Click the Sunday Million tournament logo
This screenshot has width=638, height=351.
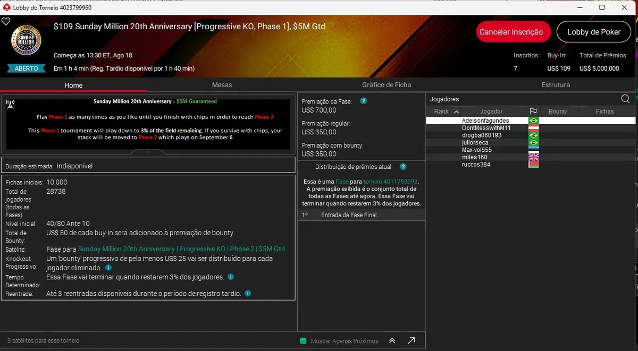click(x=26, y=41)
